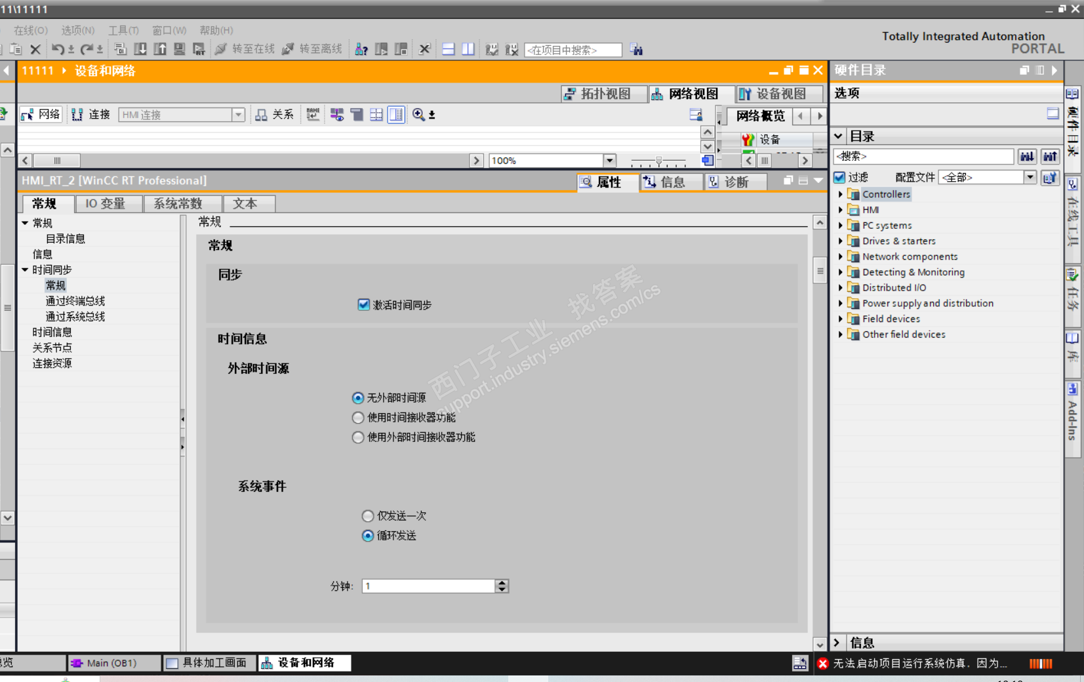This screenshot has height=682, width=1084.
Task: Toggle the 连接 connections mode button
Action: 91,115
